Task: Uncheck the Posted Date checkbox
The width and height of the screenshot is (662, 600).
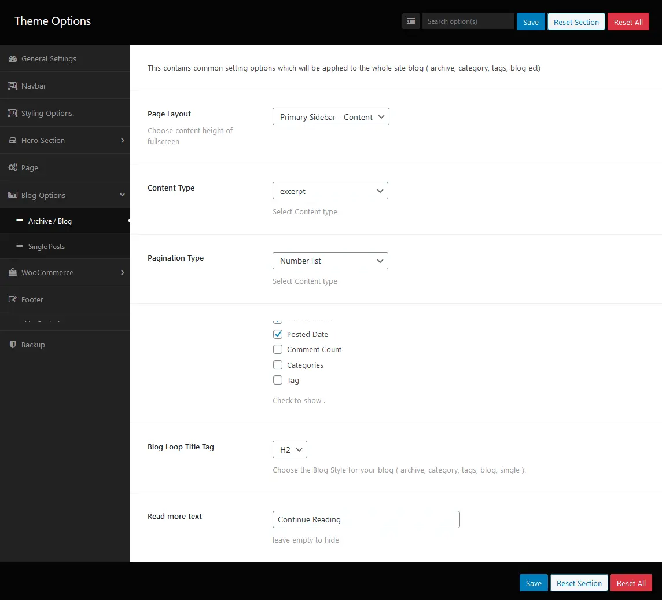Action: (277, 334)
